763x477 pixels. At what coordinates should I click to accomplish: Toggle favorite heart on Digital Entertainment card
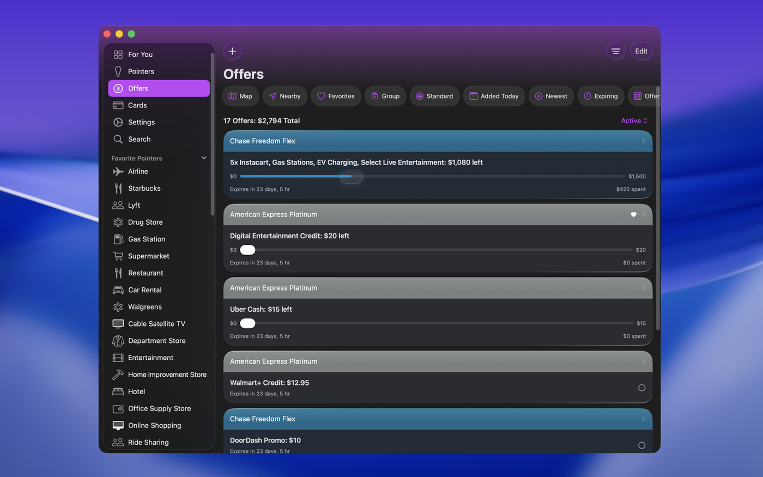tap(633, 215)
